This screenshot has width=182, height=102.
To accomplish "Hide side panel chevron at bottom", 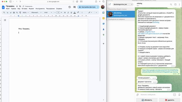I will (x=104, y=100).
